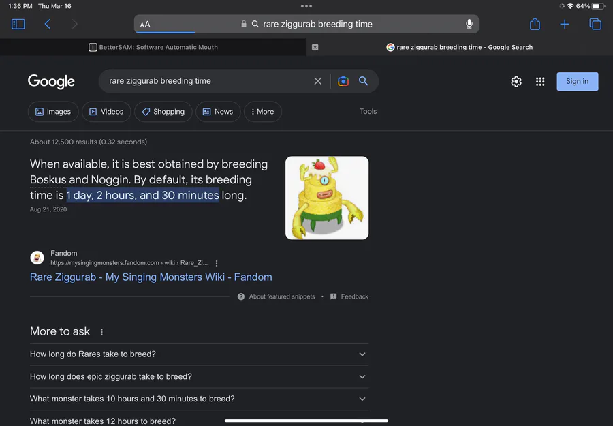The width and height of the screenshot is (613, 426).
Task: Open the share sheet icon
Action: click(535, 24)
